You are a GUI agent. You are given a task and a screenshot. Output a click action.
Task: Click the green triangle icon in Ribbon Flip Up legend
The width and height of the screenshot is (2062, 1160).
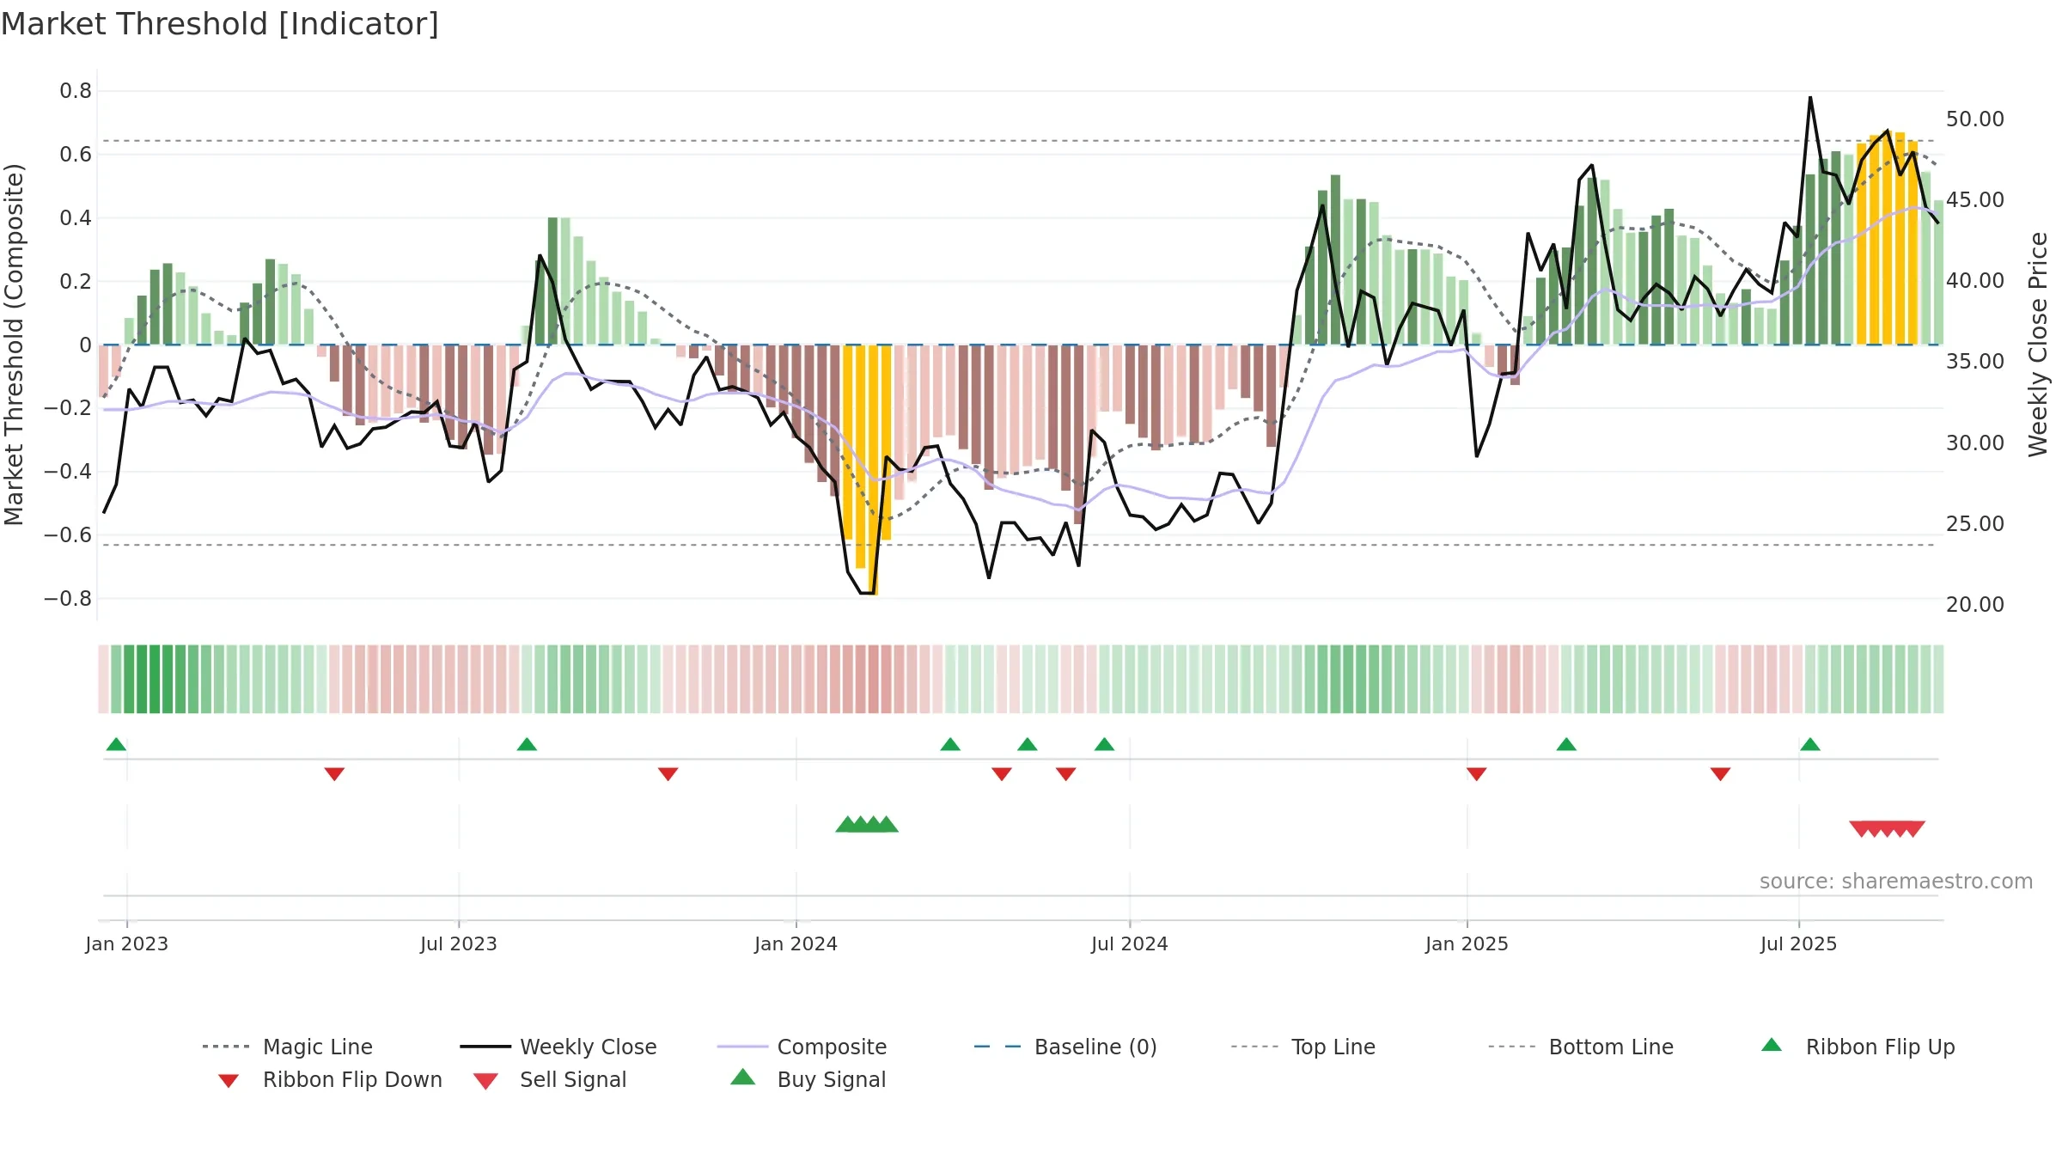pos(1772,1046)
